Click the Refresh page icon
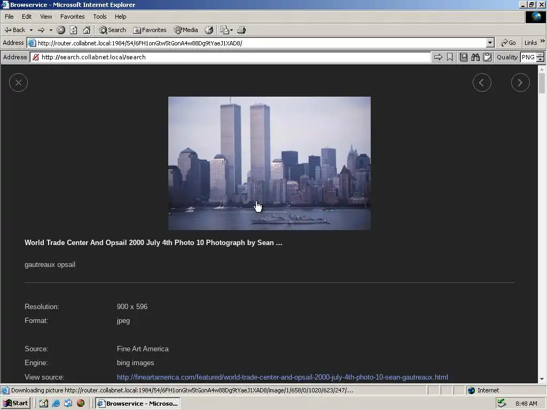 74,30
